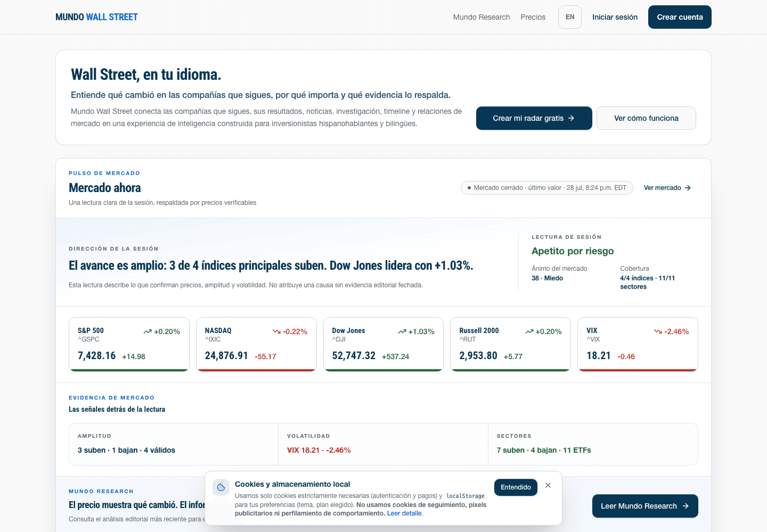Click the Crear cuenta button
Image resolution: width=767 pixels, height=532 pixels.
pyautogui.click(x=680, y=17)
